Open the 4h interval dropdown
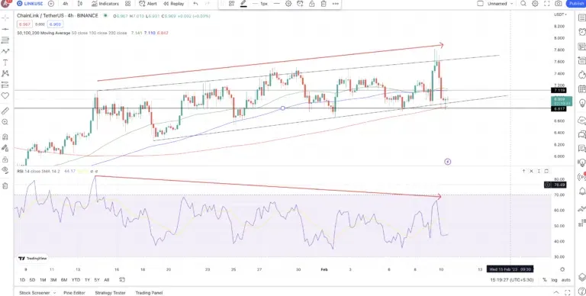This screenshot has height=296, width=586. pyautogui.click(x=66, y=4)
